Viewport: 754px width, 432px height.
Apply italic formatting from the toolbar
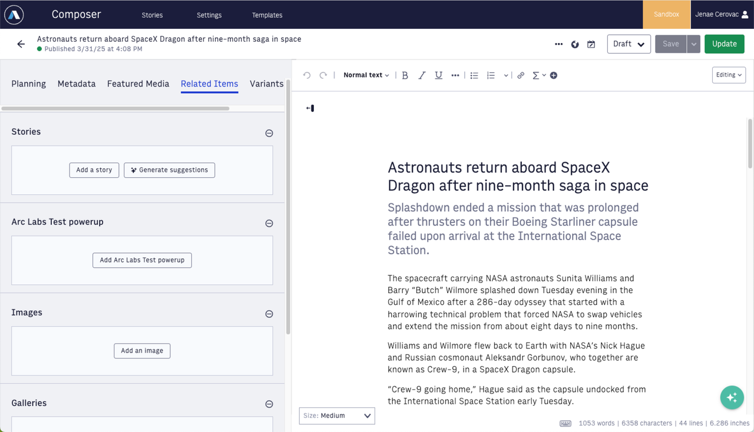coord(422,75)
